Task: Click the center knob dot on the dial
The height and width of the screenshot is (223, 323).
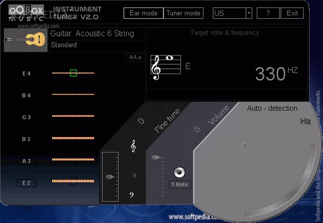Action: point(244,145)
